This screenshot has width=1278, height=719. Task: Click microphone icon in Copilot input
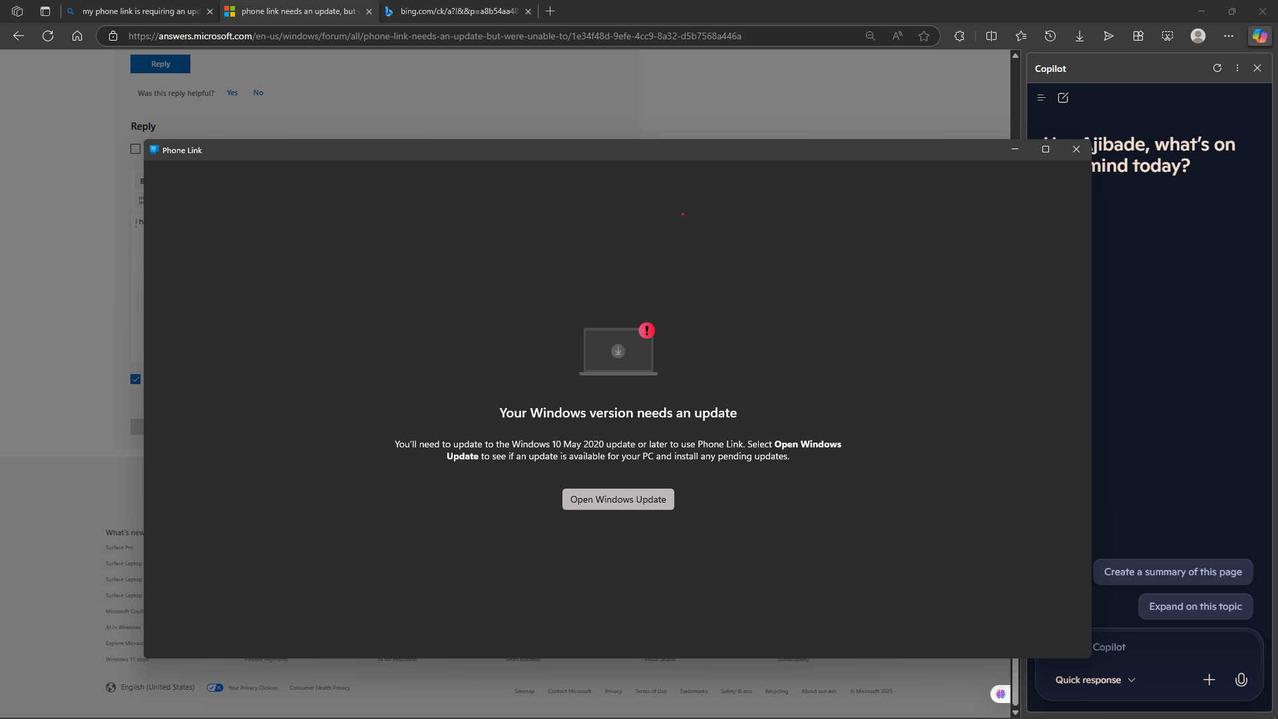coord(1241,680)
